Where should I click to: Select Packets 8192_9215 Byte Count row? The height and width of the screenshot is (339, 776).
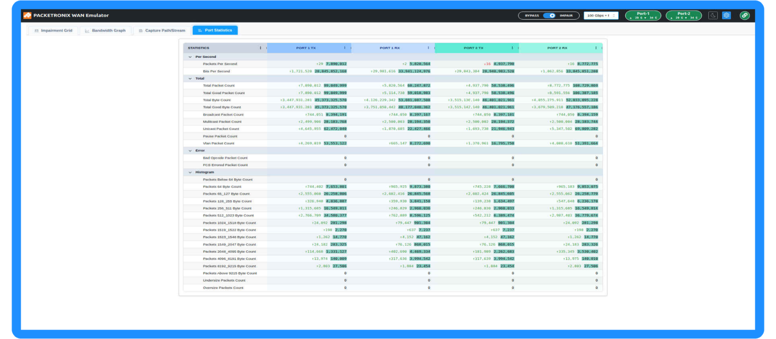click(229, 266)
